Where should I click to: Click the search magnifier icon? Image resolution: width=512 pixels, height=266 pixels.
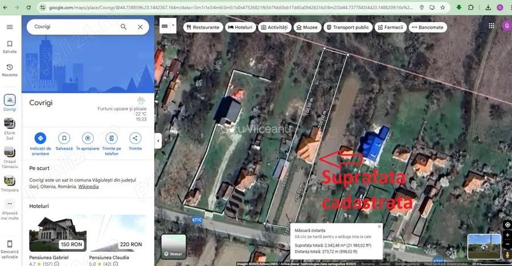pos(123,27)
